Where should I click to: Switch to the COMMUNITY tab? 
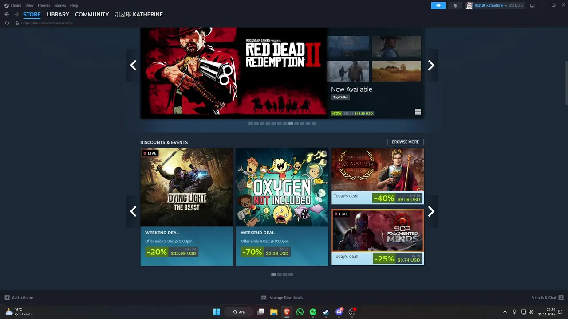pos(92,14)
